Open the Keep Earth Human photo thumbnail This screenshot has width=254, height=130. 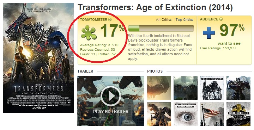[238, 114]
